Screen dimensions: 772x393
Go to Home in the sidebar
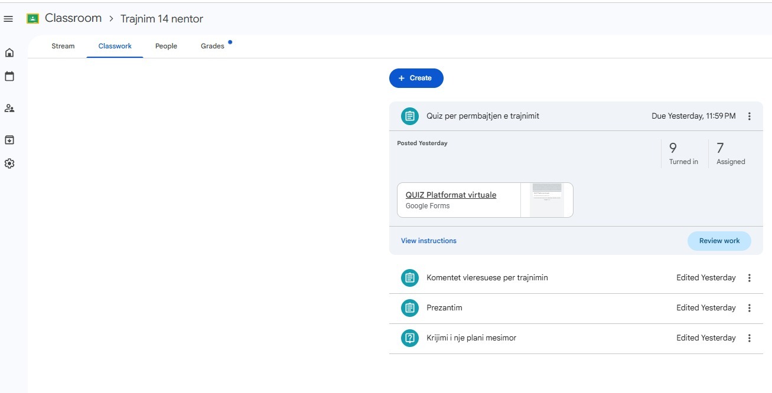point(9,53)
